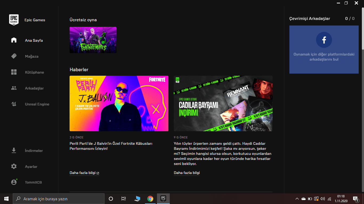Follow 'Daha fazla bilgi' under Cadılar Bayramı article
The height and width of the screenshot is (204, 364).
point(187,173)
